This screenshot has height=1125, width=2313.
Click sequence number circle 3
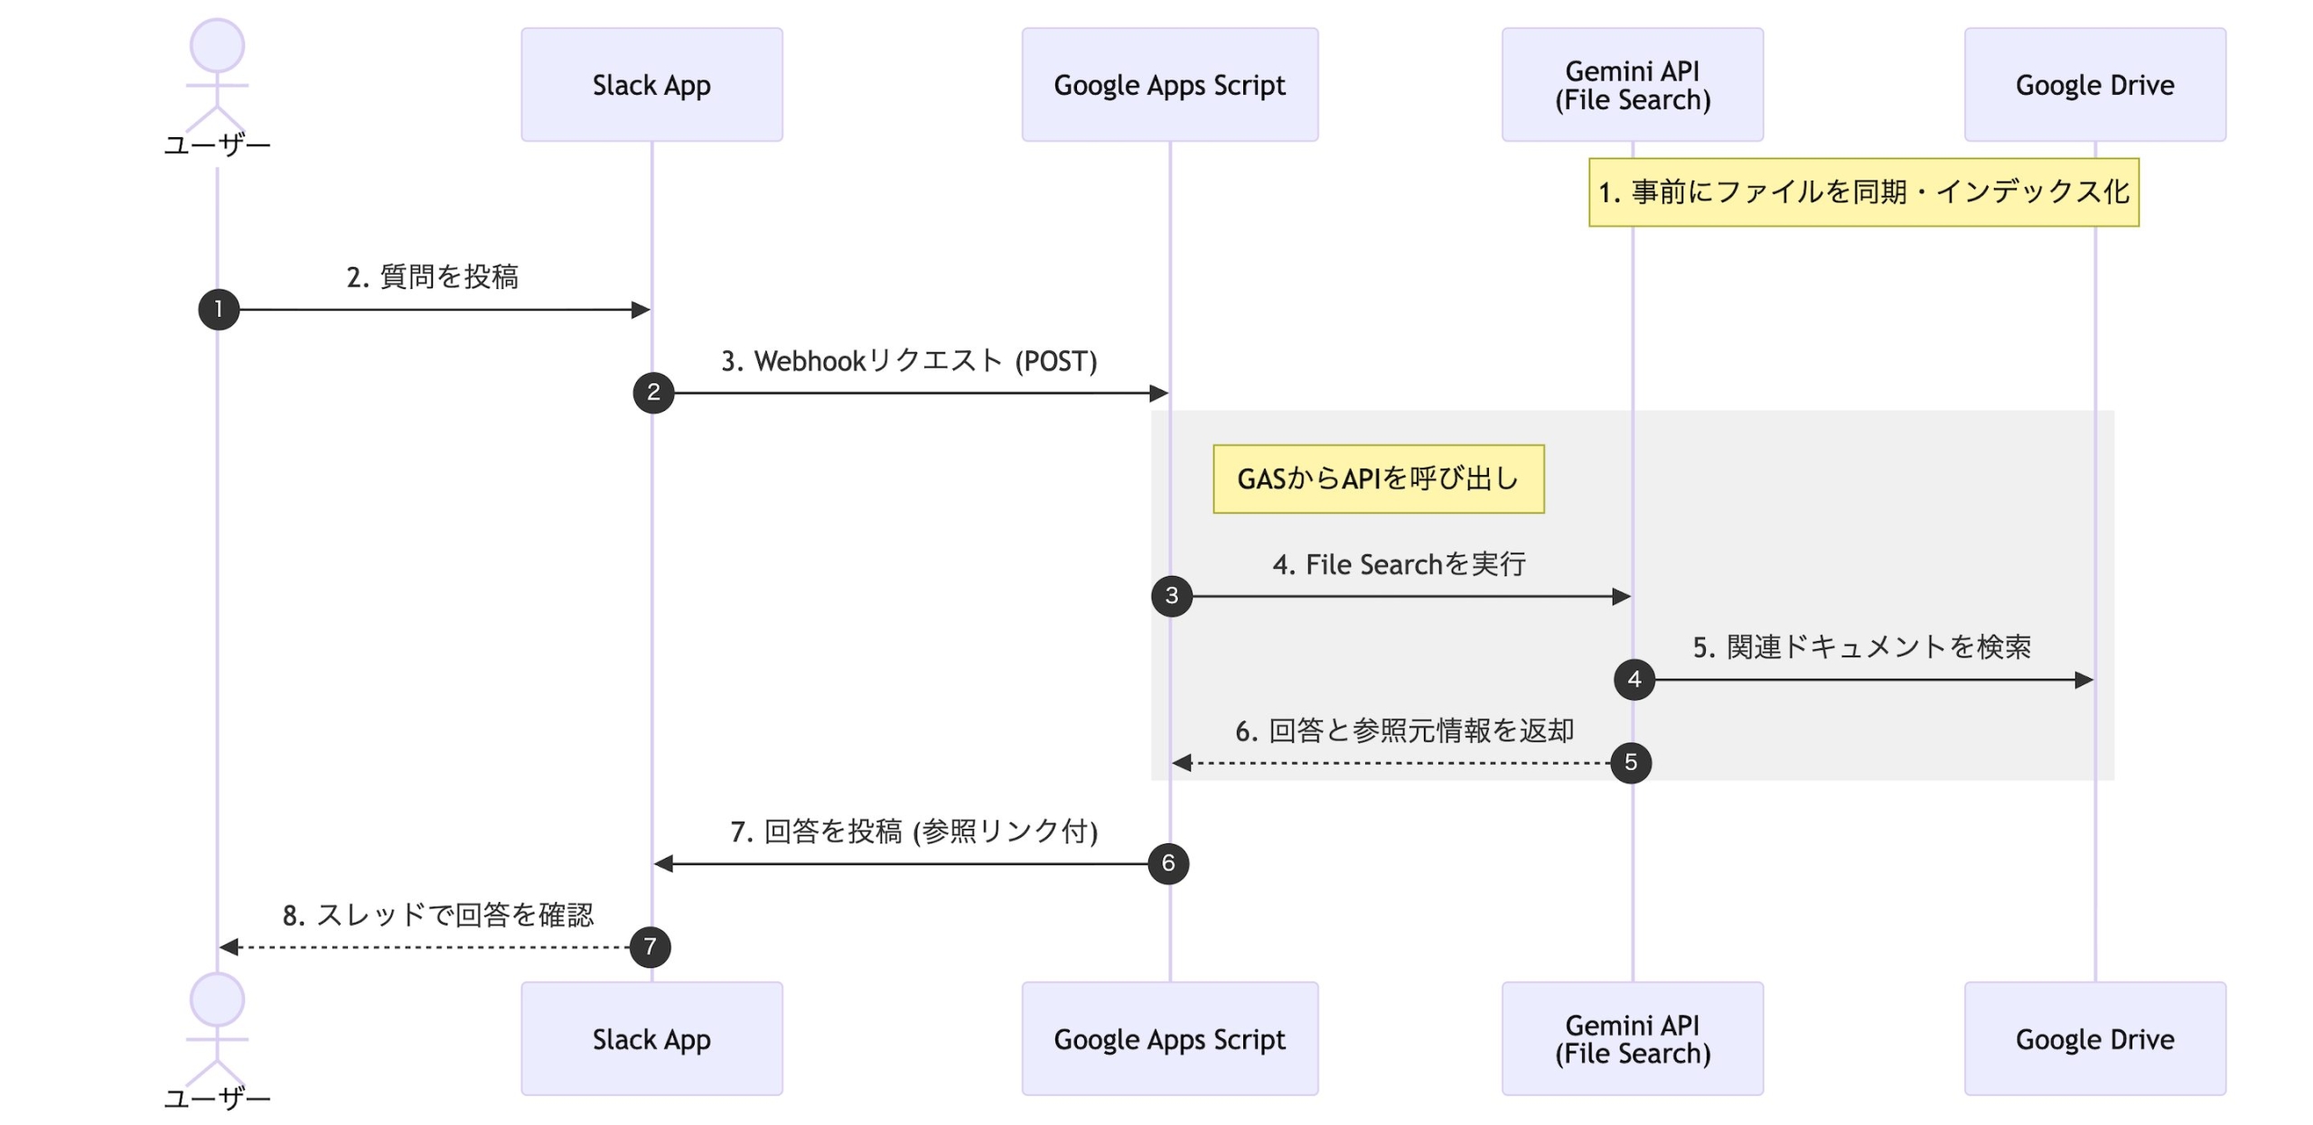pos(1172,596)
